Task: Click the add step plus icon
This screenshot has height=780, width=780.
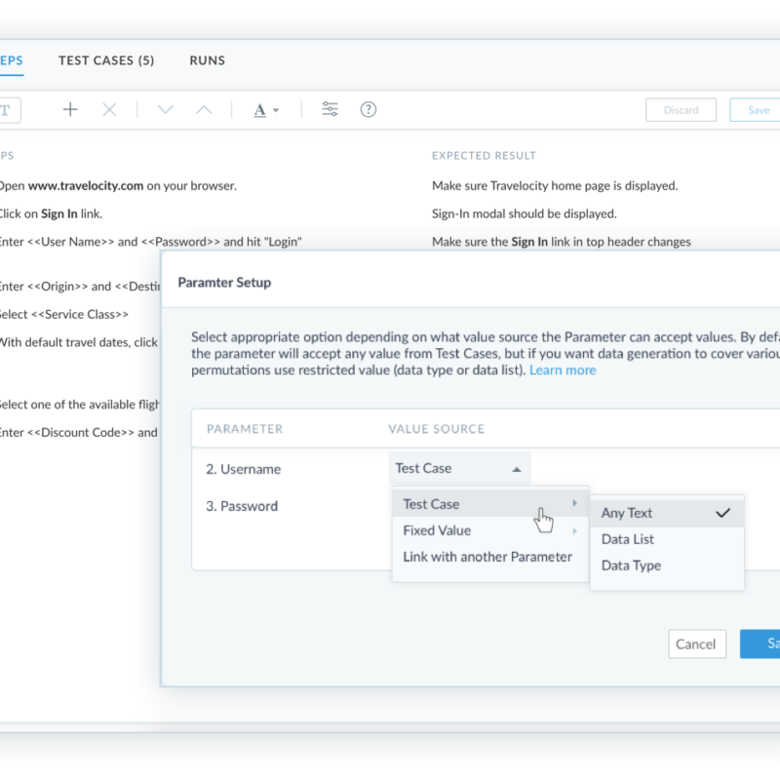Action: click(x=70, y=110)
